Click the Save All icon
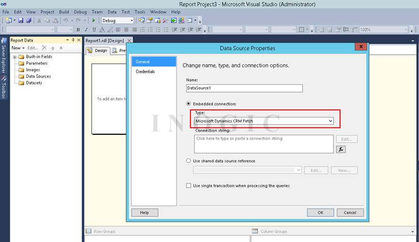The width and height of the screenshot is (419, 242). click(29, 20)
